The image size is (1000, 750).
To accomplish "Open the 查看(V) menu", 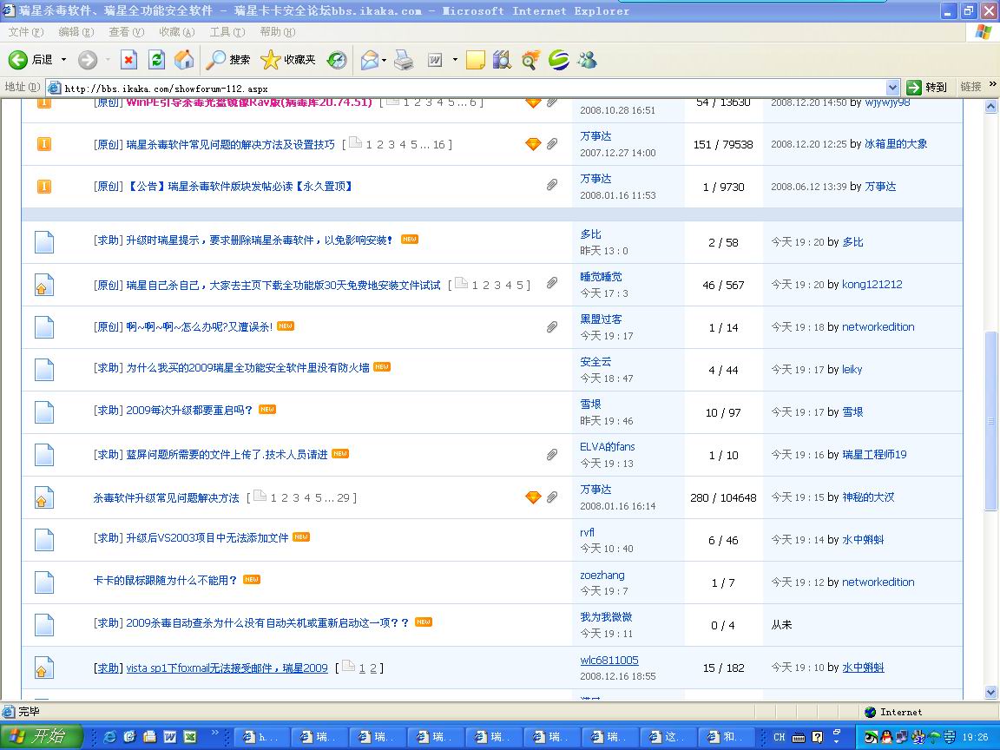I will [126, 32].
